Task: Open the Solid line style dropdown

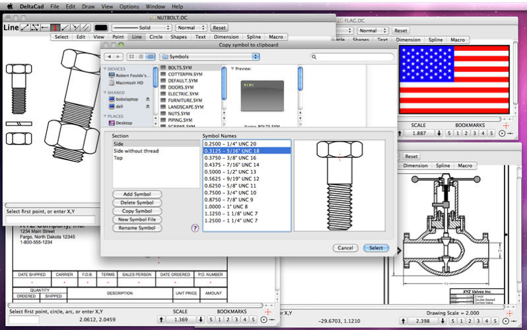Action: click(x=142, y=28)
